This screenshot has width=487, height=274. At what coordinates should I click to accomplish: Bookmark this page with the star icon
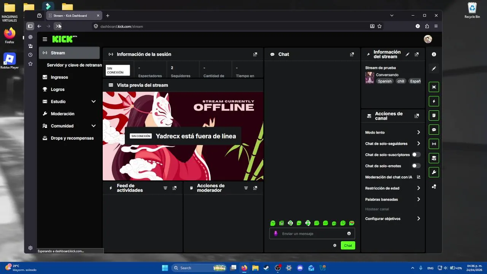tap(379, 26)
